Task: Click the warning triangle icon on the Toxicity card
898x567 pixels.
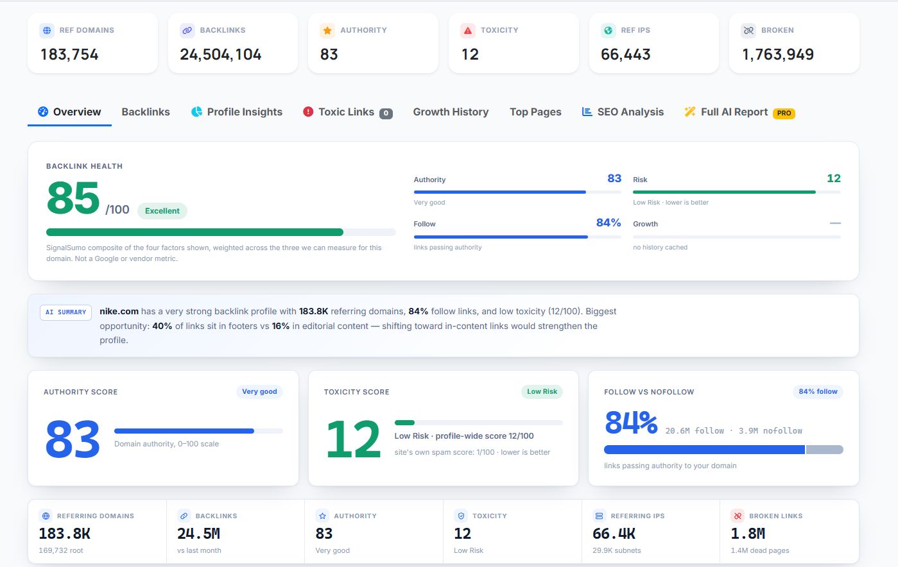Action: (468, 30)
